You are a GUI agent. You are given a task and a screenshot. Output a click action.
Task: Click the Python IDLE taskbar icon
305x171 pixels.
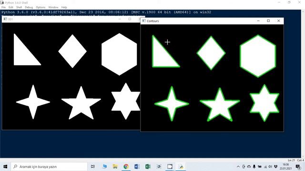click(181, 167)
